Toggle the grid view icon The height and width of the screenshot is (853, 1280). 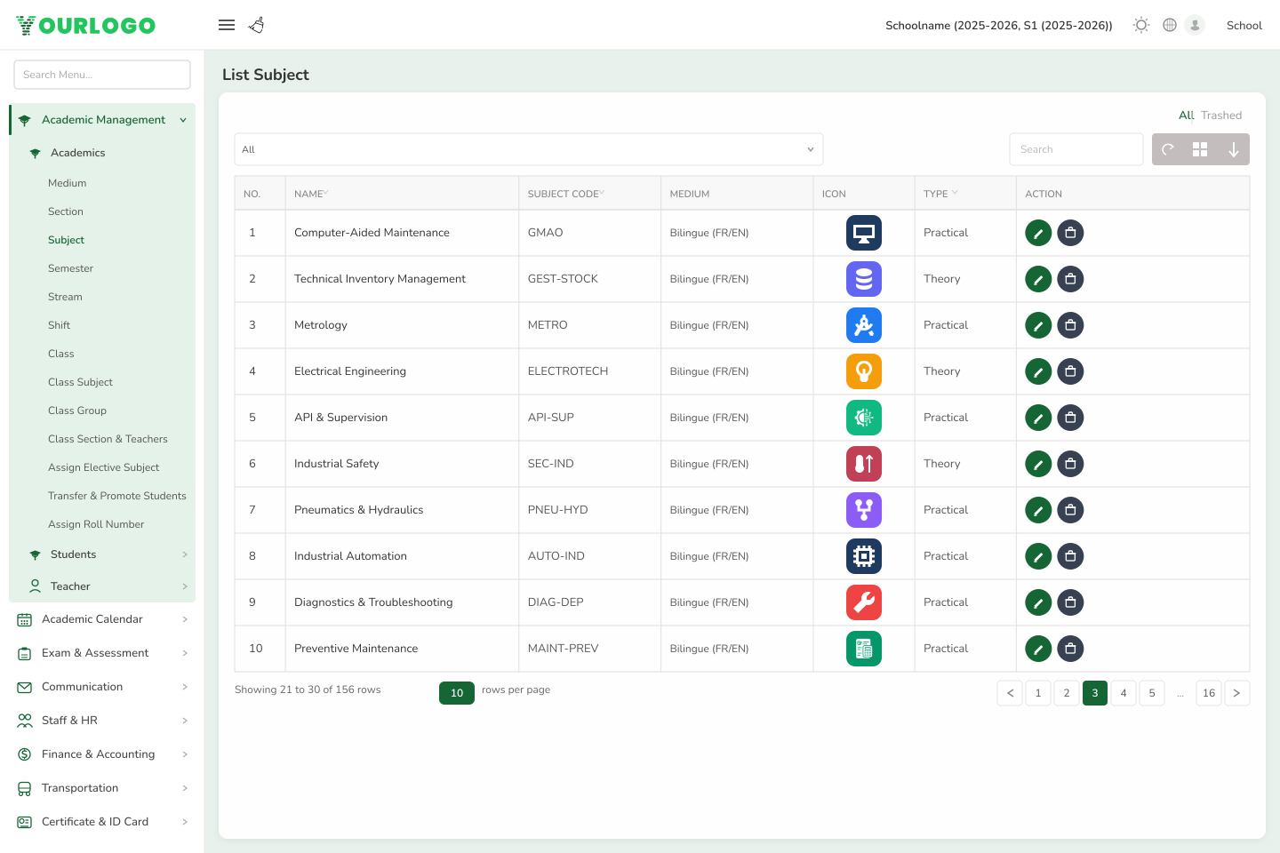click(x=1200, y=149)
